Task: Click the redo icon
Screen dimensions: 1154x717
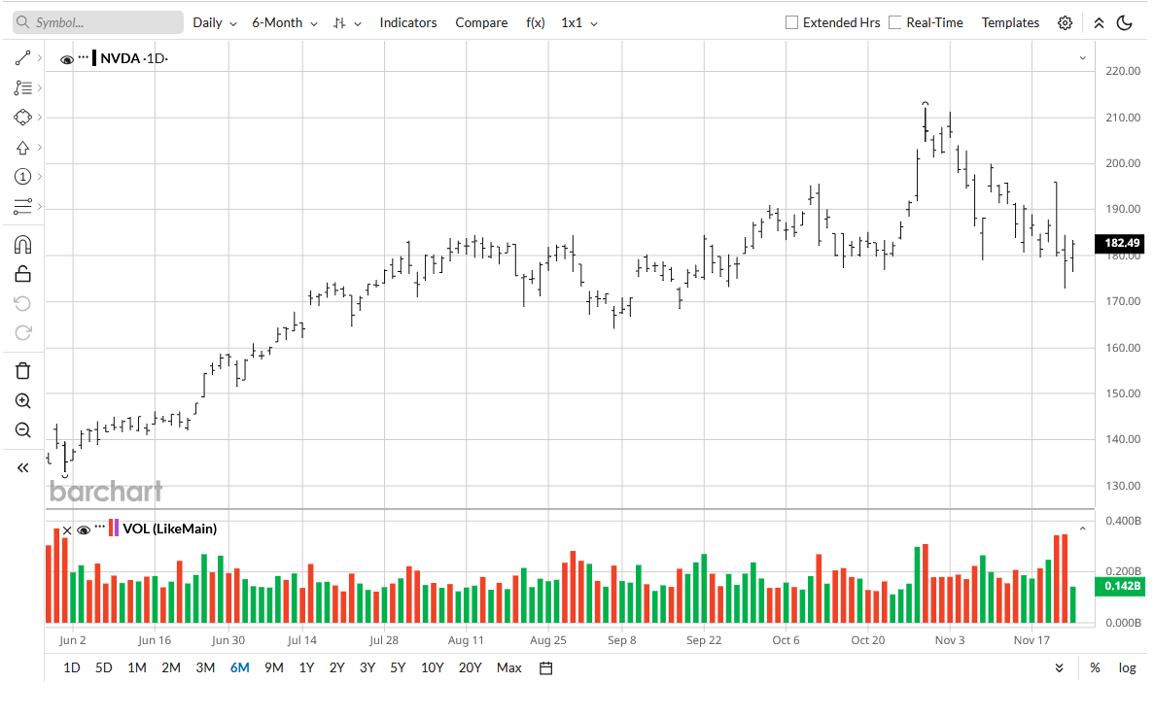Action: tap(22, 333)
